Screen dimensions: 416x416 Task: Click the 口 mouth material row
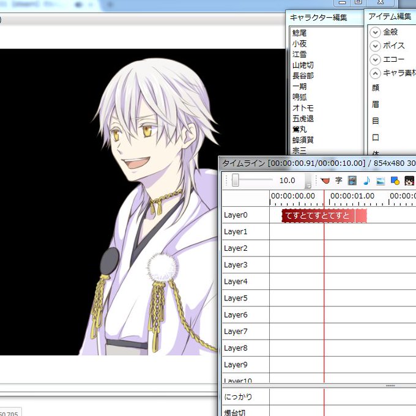point(376,138)
